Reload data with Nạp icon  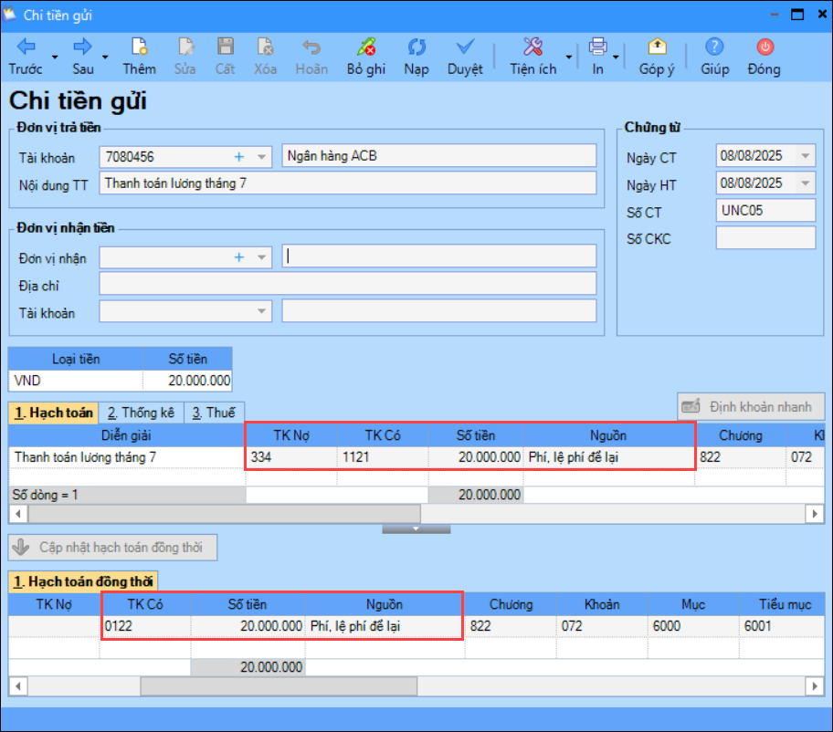click(x=416, y=47)
